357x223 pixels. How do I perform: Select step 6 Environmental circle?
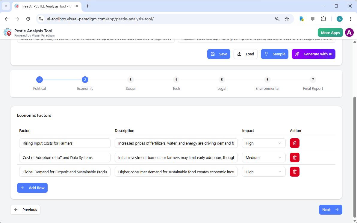pyautogui.click(x=267, y=80)
